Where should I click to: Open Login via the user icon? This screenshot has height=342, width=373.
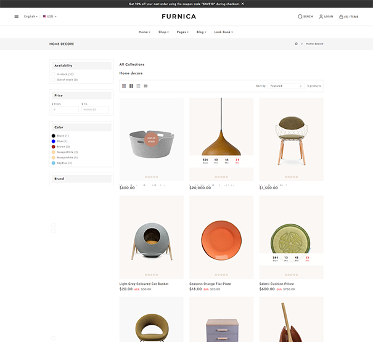tap(321, 17)
